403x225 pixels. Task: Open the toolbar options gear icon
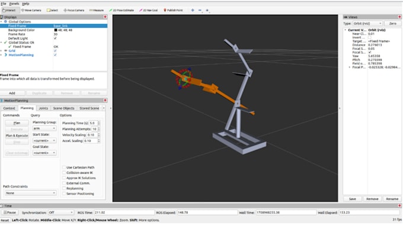[x=207, y=10]
